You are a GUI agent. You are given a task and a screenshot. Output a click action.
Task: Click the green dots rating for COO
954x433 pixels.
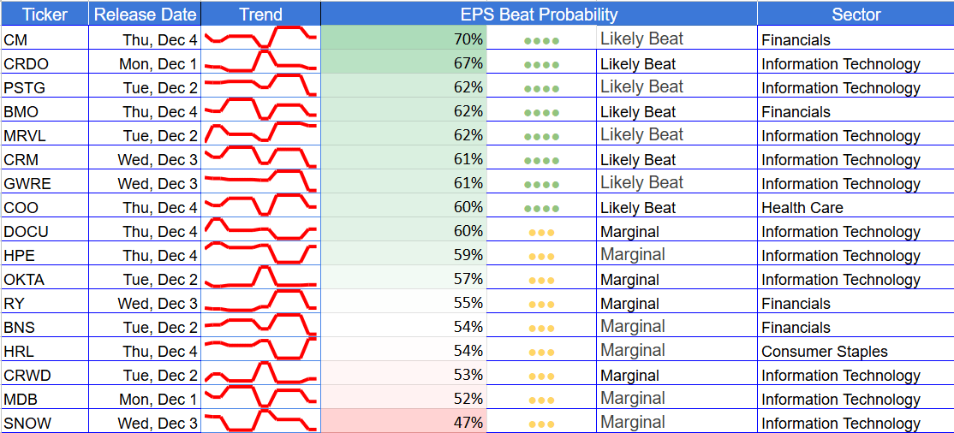pos(541,209)
